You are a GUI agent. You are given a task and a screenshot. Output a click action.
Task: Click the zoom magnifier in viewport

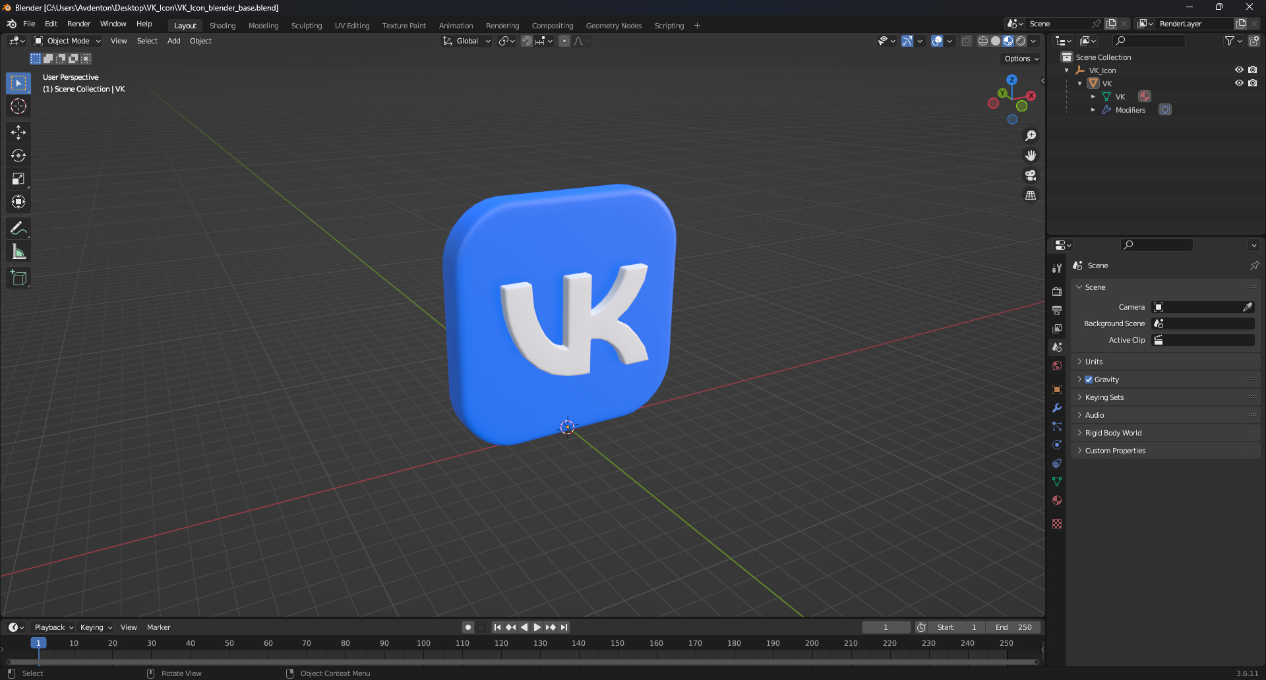point(1031,136)
